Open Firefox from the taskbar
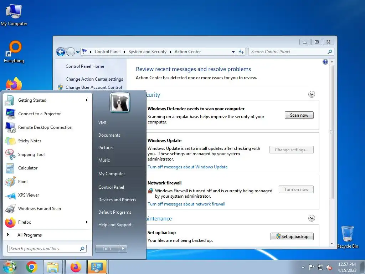Image resolution: width=365 pixels, height=274 pixels. tap(76, 267)
